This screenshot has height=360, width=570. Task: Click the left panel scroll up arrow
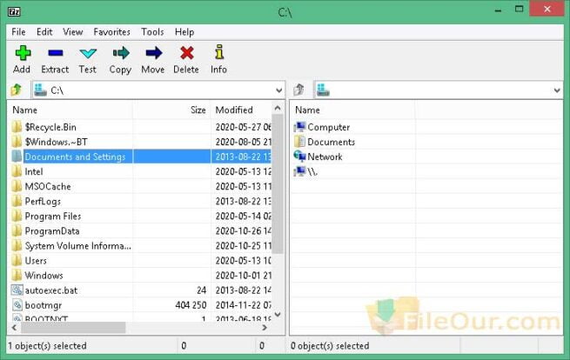pyautogui.click(x=278, y=108)
